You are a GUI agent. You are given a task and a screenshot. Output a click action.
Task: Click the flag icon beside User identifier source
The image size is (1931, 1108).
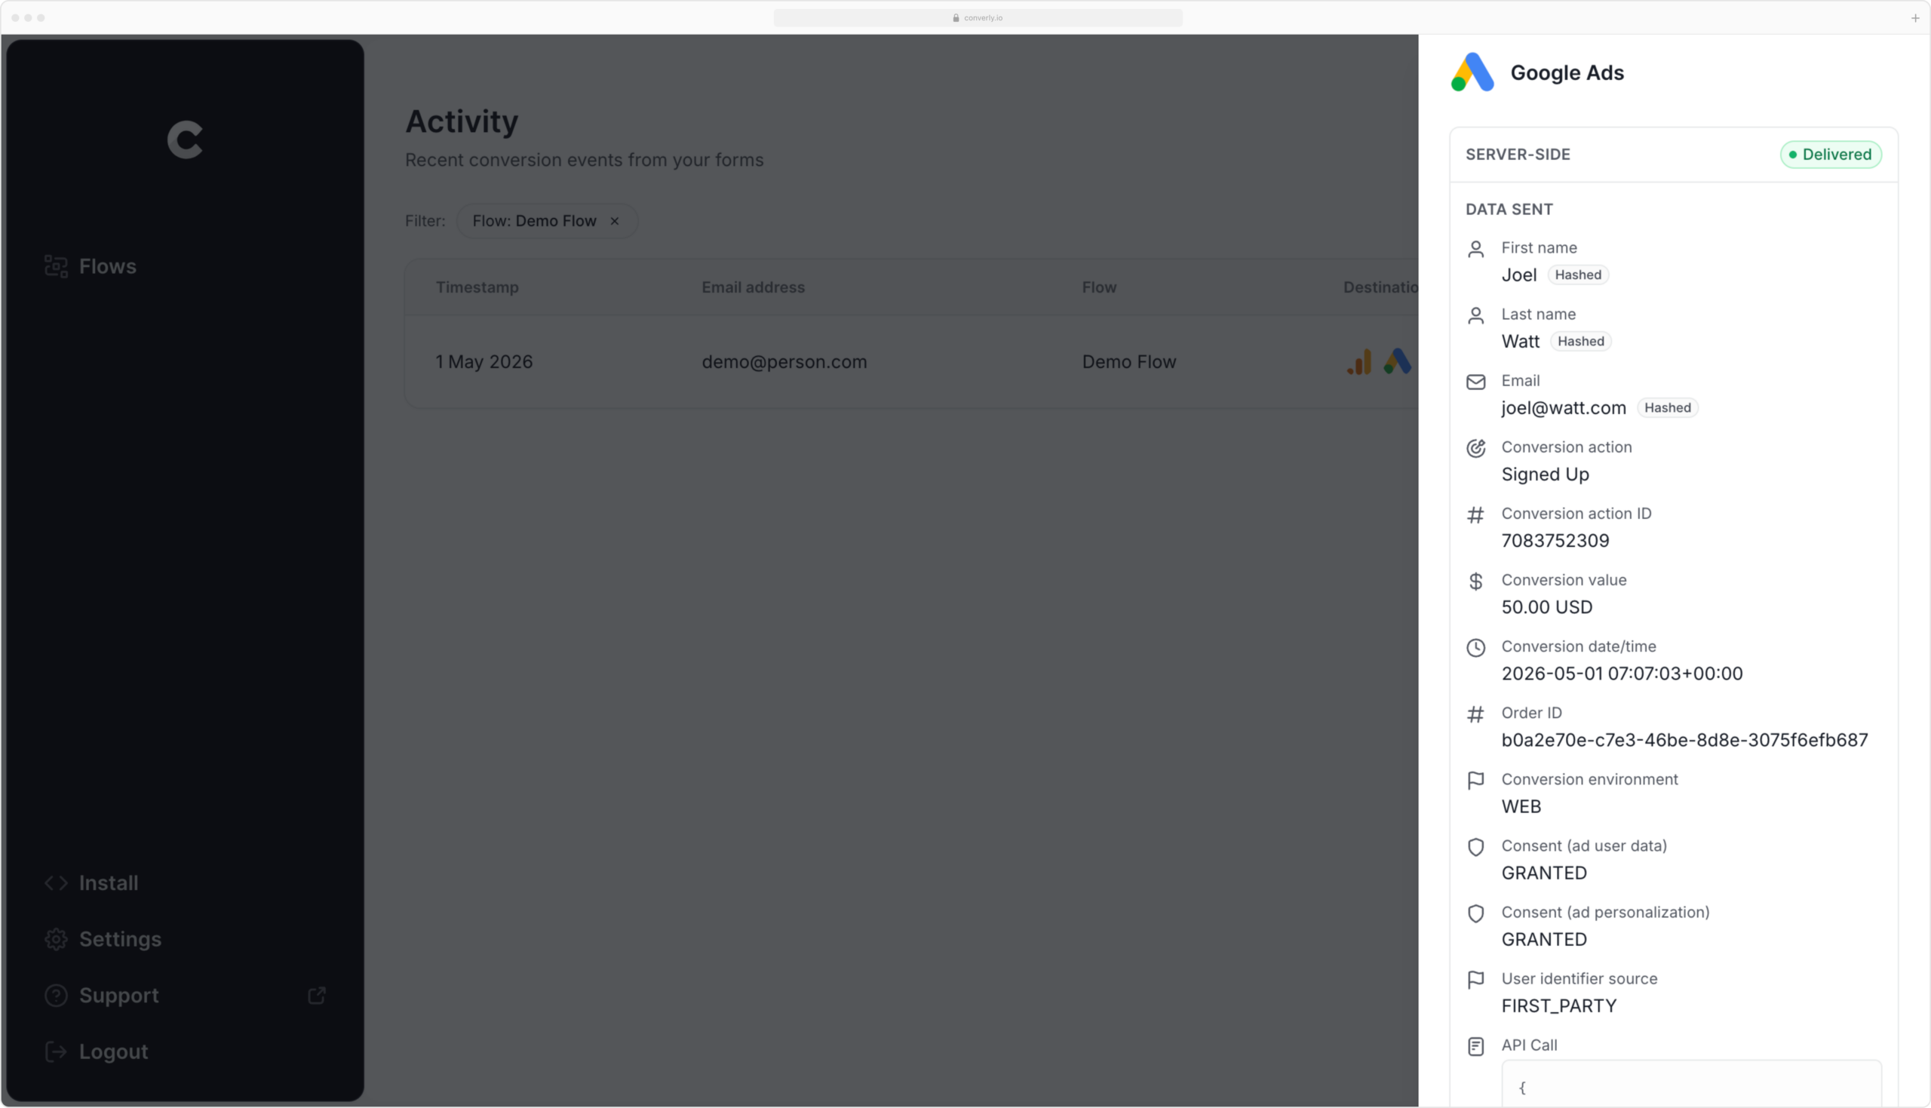click(1476, 981)
